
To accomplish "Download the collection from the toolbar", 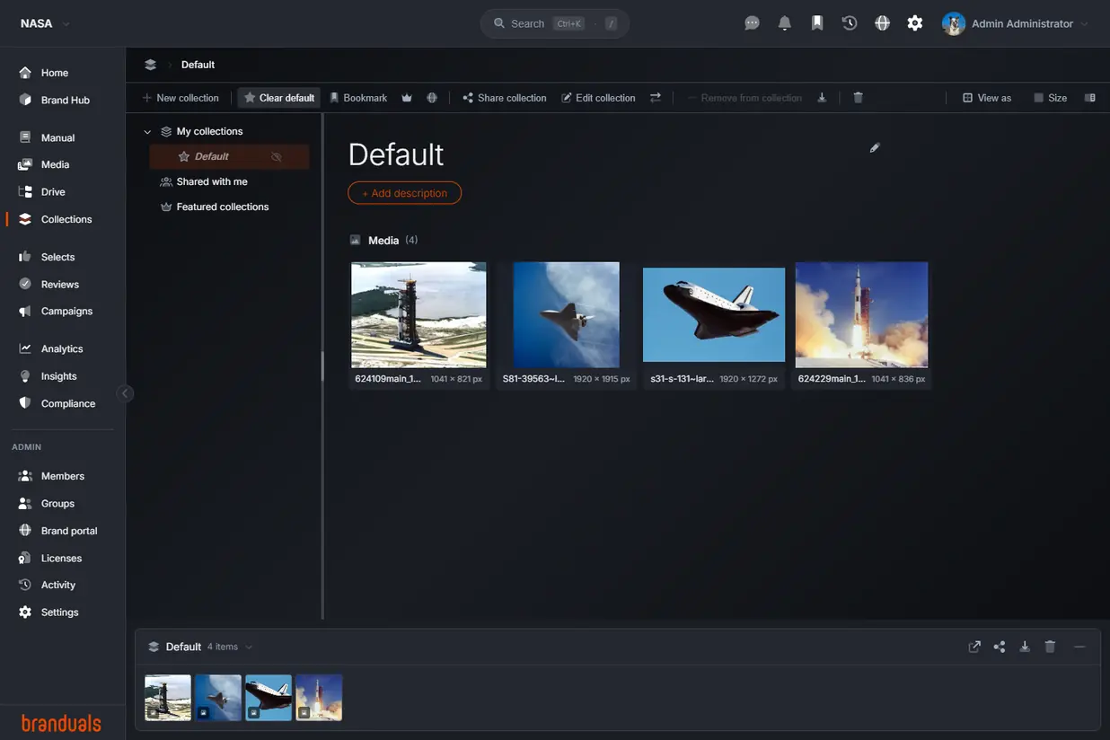I will tap(822, 98).
